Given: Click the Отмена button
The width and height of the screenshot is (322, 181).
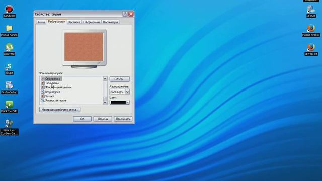Looking at the screenshot, I should pos(103,119).
